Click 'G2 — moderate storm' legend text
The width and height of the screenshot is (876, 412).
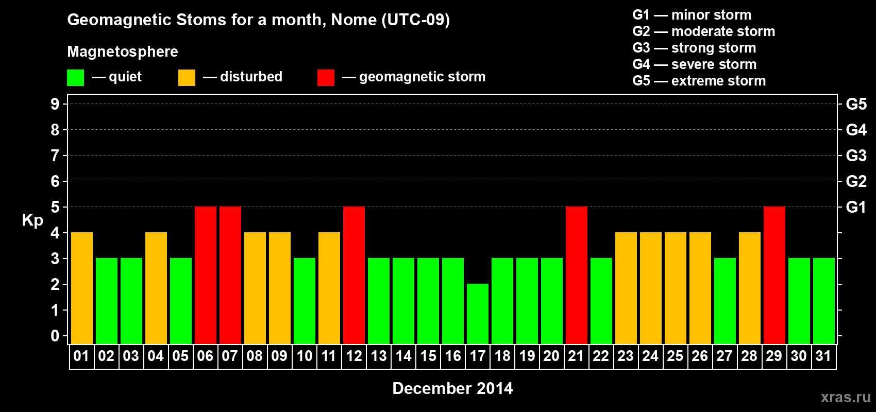[x=703, y=31]
